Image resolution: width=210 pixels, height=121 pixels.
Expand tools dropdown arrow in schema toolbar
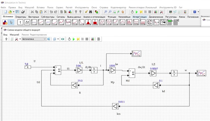click(20, 39)
